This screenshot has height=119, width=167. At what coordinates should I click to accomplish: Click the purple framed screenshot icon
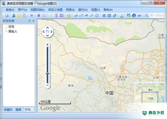(62, 16)
